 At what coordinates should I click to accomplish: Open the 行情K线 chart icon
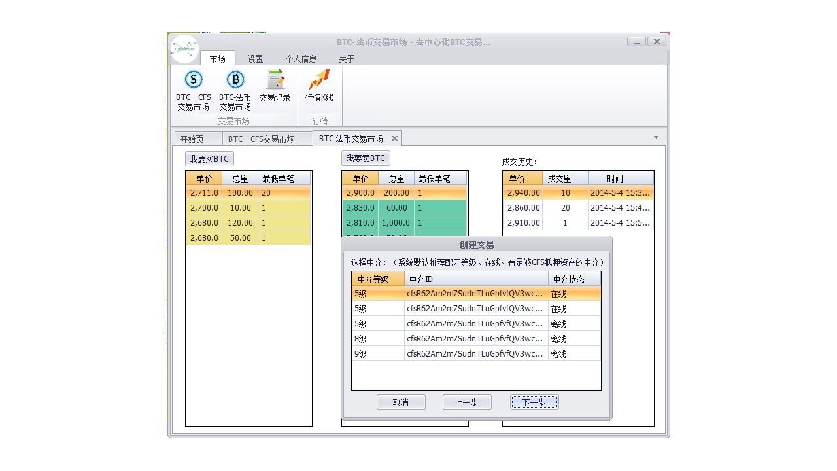click(x=319, y=87)
